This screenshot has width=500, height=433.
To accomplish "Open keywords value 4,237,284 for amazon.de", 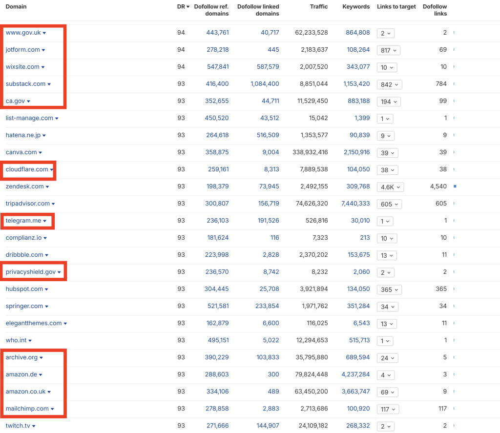I will point(355,374).
